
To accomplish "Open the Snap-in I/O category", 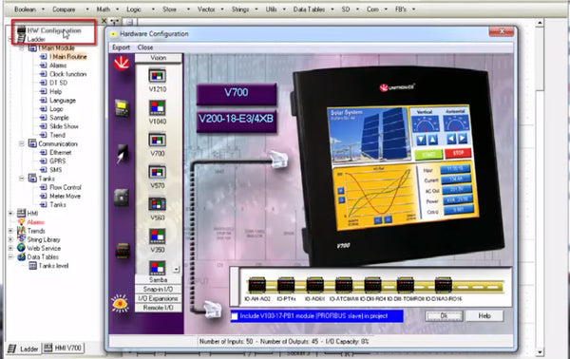I will (x=158, y=290).
